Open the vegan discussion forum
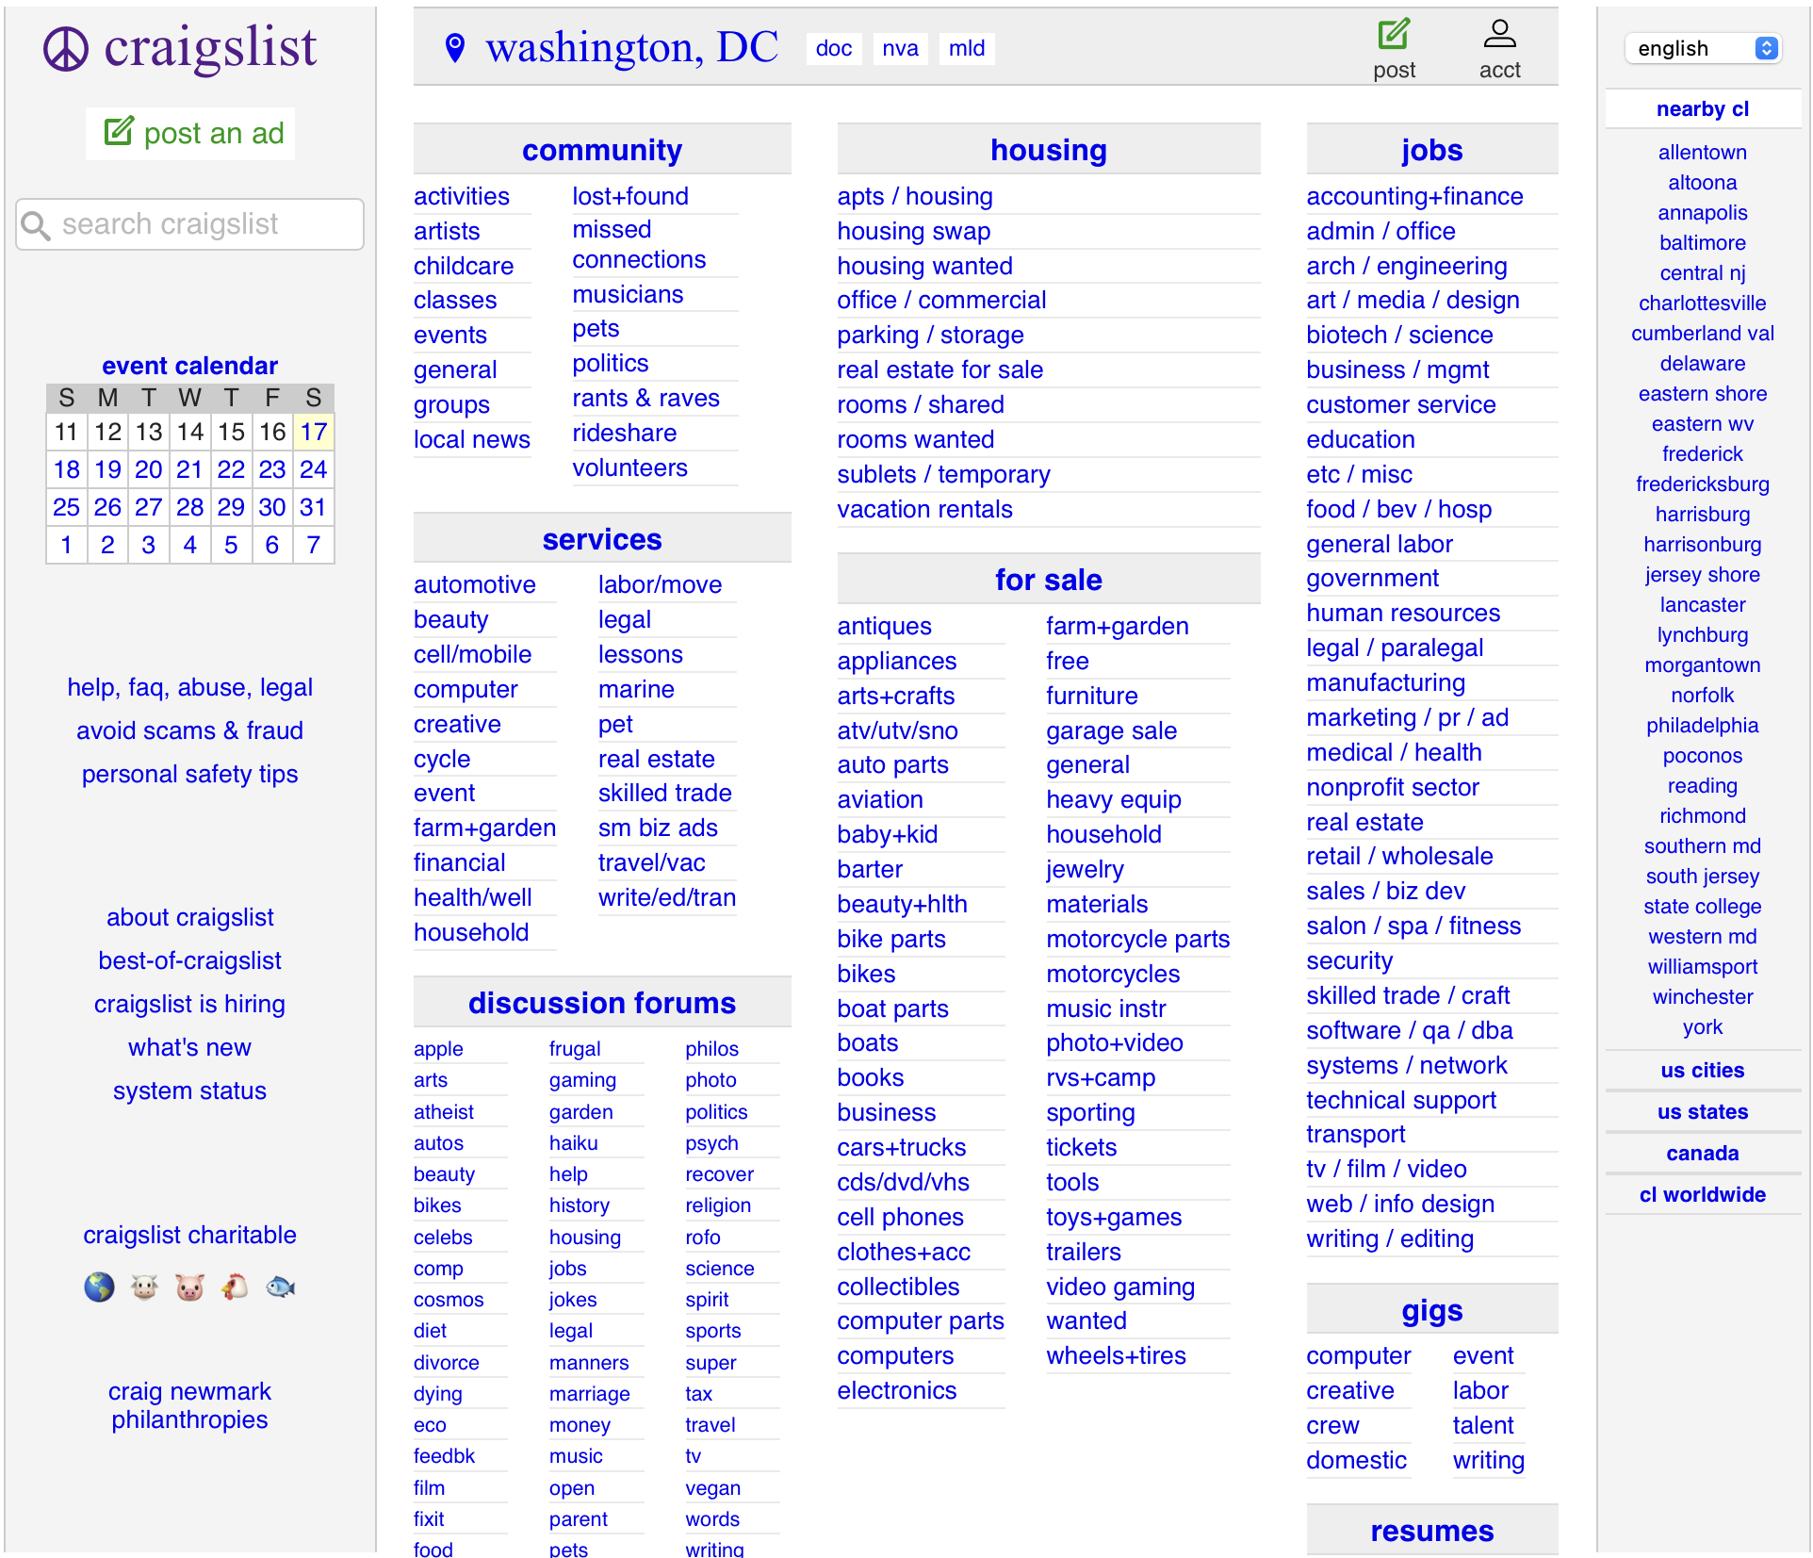 (712, 1488)
